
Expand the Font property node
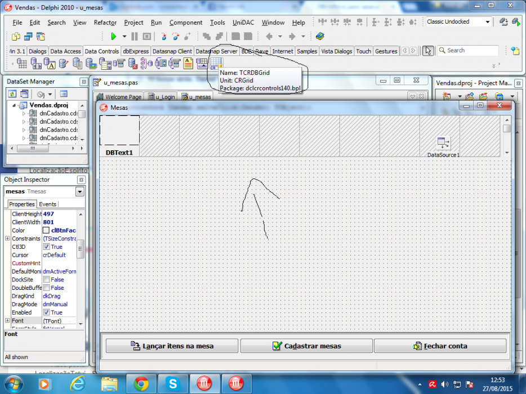tap(7, 321)
